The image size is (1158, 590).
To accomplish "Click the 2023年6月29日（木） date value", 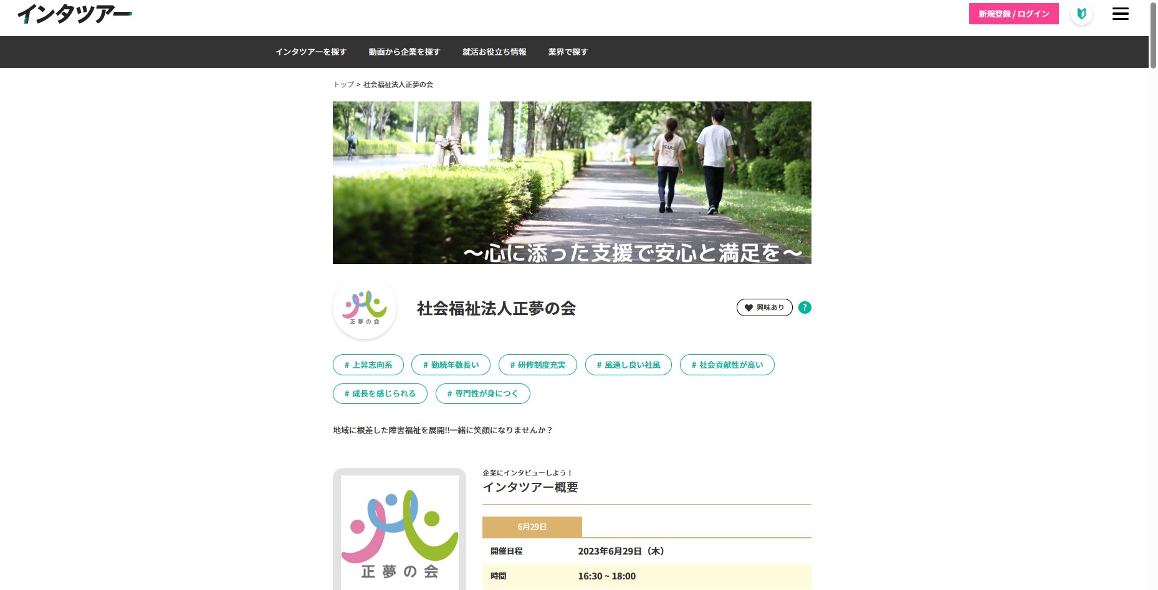I will [x=621, y=551].
